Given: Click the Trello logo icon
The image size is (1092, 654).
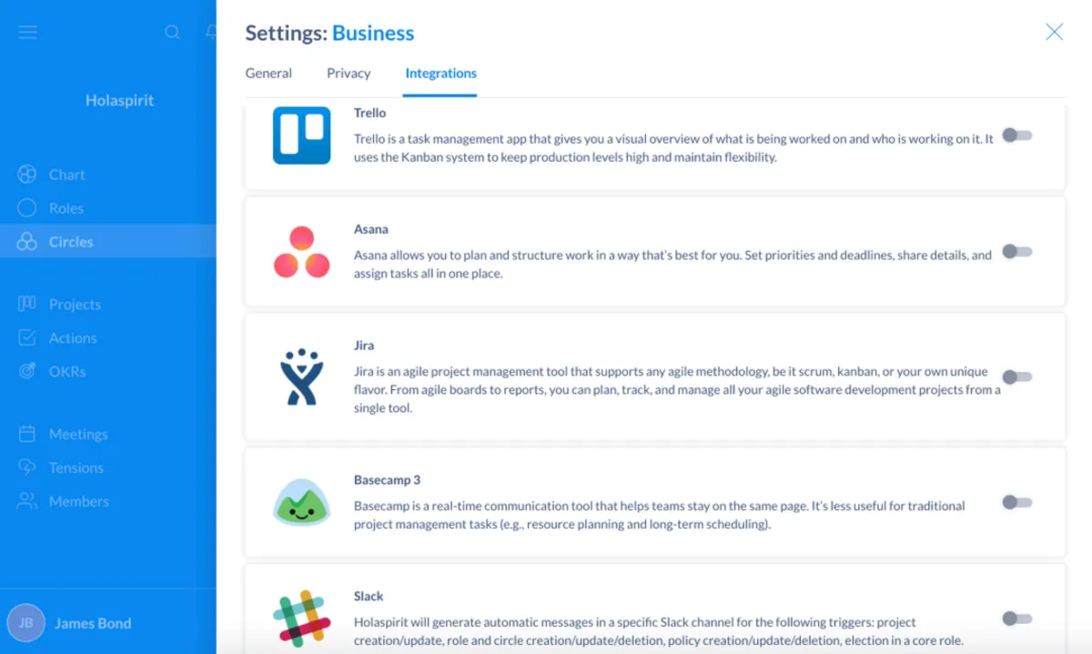Looking at the screenshot, I should pyautogui.click(x=301, y=136).
